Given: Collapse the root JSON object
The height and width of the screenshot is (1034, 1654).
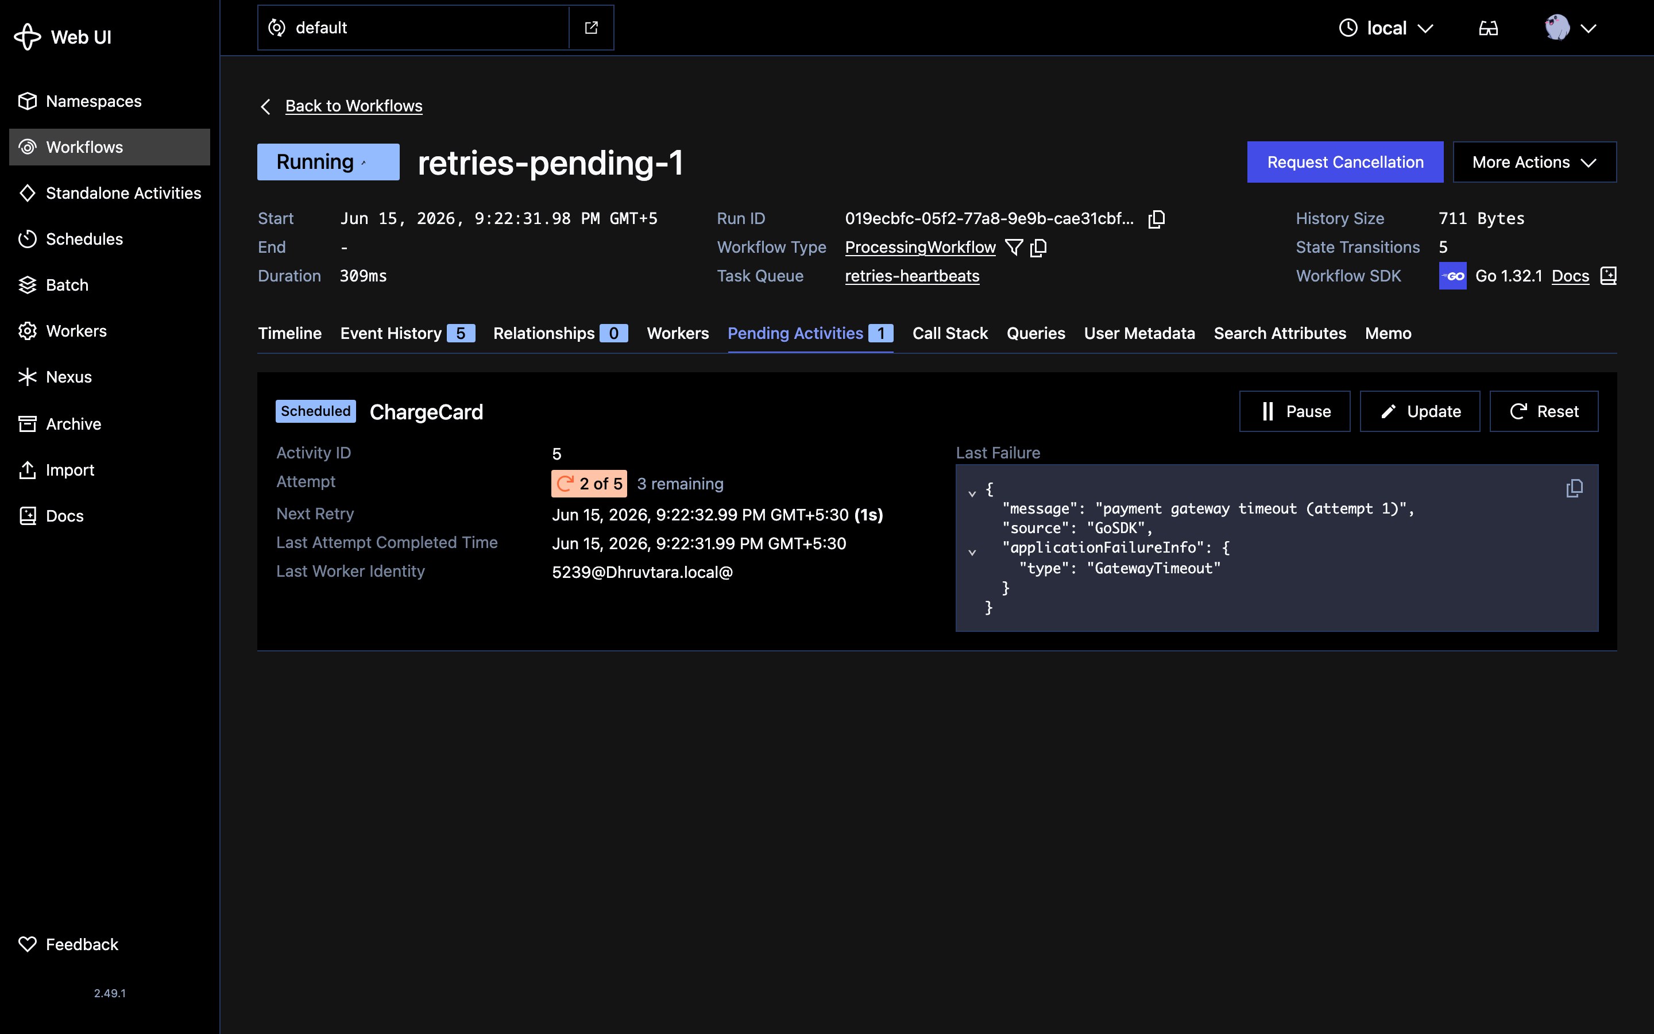Looking at the screenshot, I should pyautogui.click(x=972, y=493).
